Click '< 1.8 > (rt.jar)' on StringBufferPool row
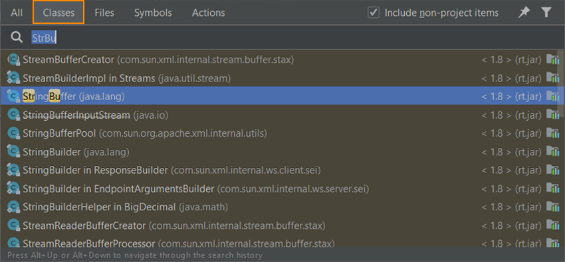Viewport: 565px width, 262px height. click(511, 133)
